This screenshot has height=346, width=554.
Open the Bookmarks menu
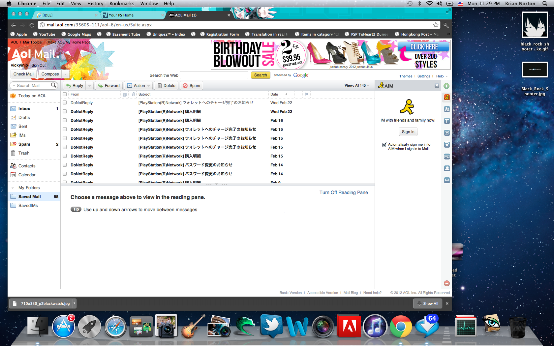(x=122, y=4)
